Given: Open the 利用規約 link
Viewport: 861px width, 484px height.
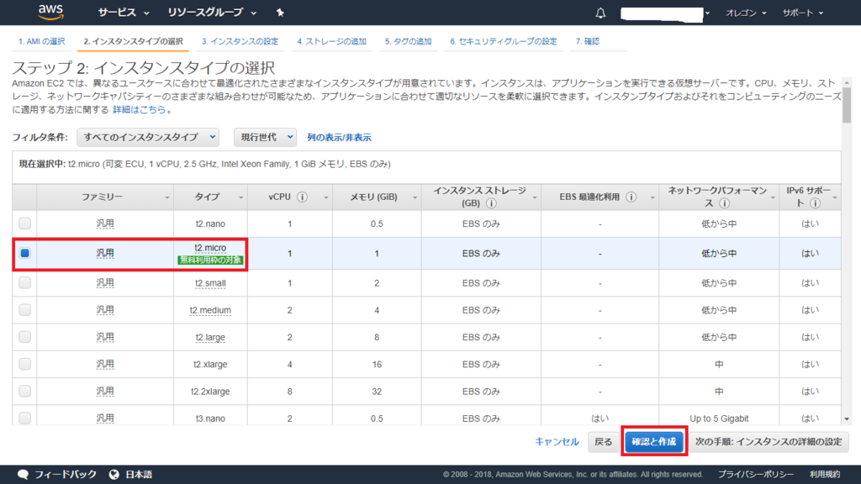Looking at the screenshot, I should (825, 475).
